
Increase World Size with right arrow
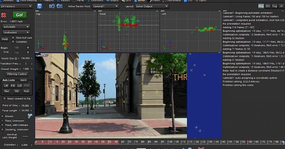point(32,58)
